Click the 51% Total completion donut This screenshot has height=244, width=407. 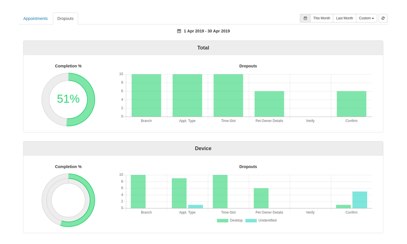point(68,99)
